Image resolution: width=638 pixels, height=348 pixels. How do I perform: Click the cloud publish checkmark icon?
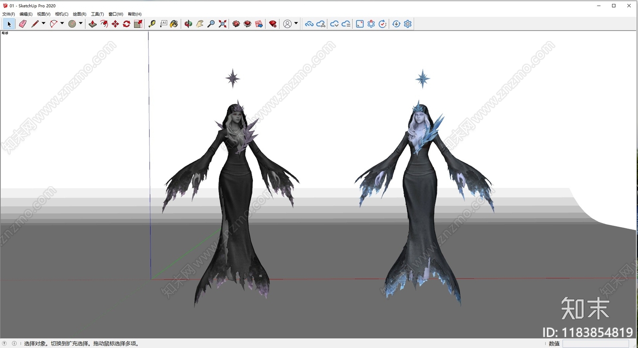pyautogui.click(x=334, y=24)
